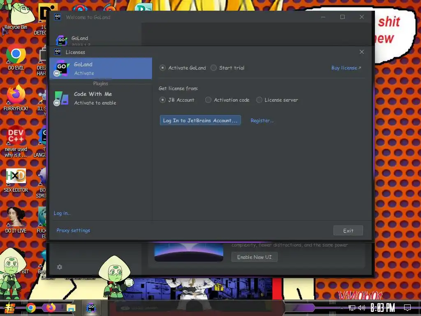
Task: Open Proxy settings link
Action: pos(73,230)
